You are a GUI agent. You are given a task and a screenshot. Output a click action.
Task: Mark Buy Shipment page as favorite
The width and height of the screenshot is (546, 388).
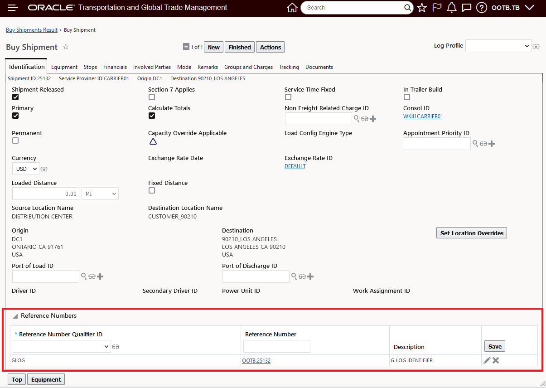66,47
